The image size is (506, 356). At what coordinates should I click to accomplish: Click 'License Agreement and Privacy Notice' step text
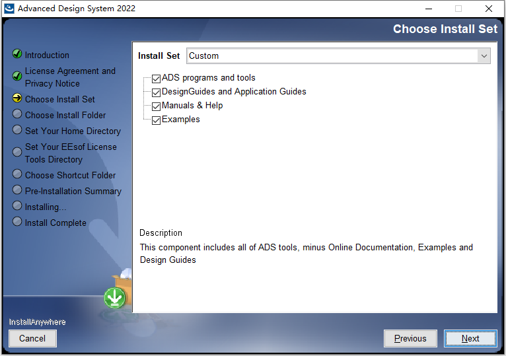(70, 77)
